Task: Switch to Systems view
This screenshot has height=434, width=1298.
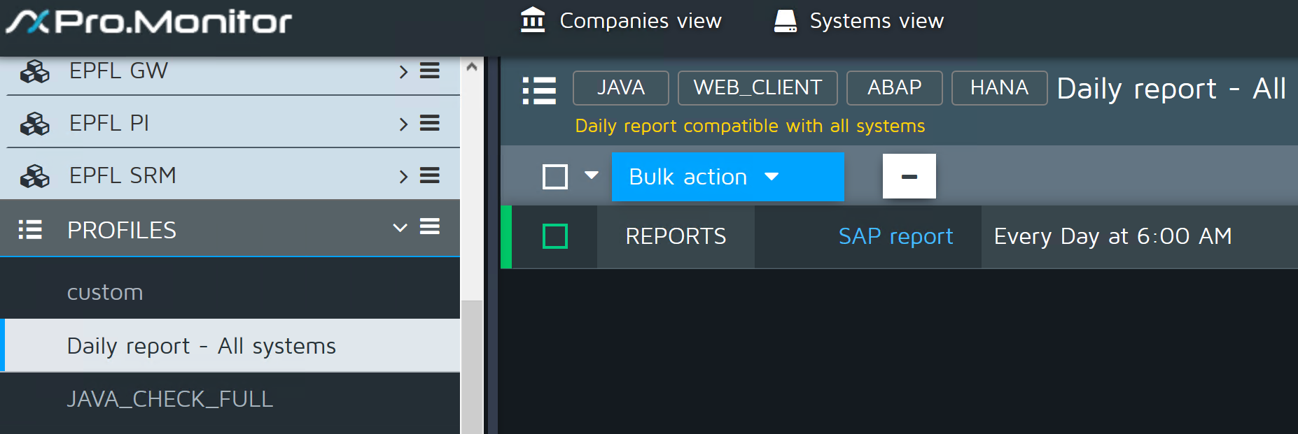Action: pos(859,21)
